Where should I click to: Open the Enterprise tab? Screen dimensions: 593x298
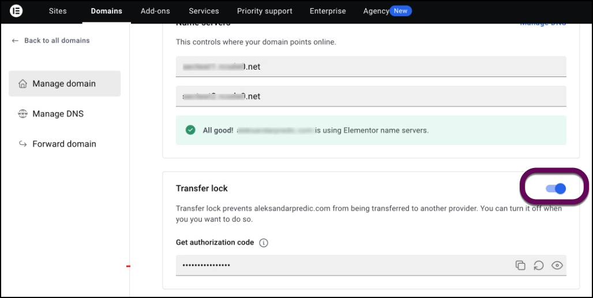point(328,11)
